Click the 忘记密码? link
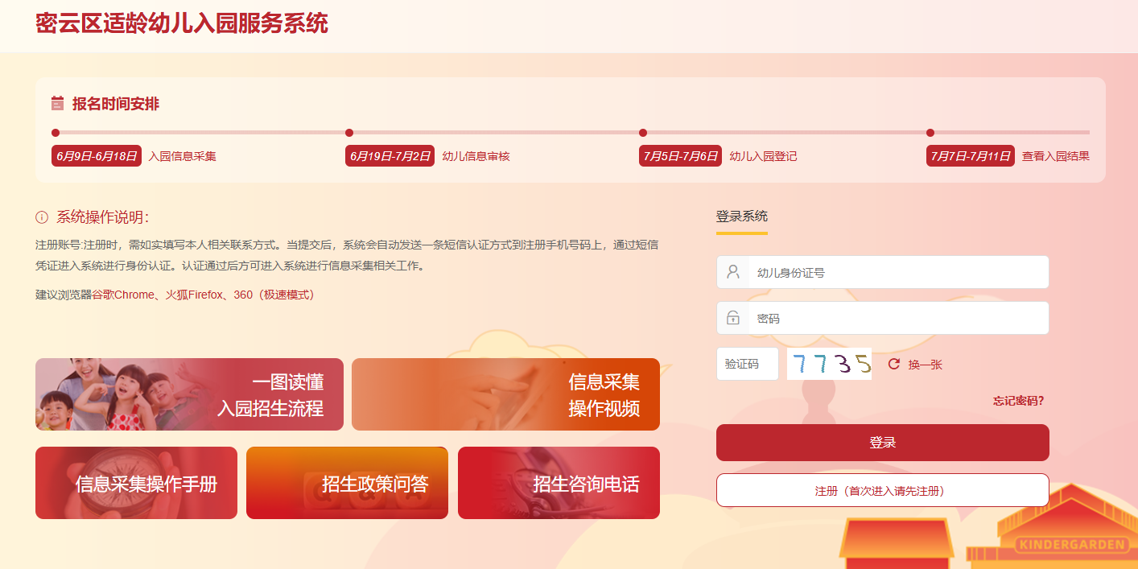 (x=1018, y=401)
